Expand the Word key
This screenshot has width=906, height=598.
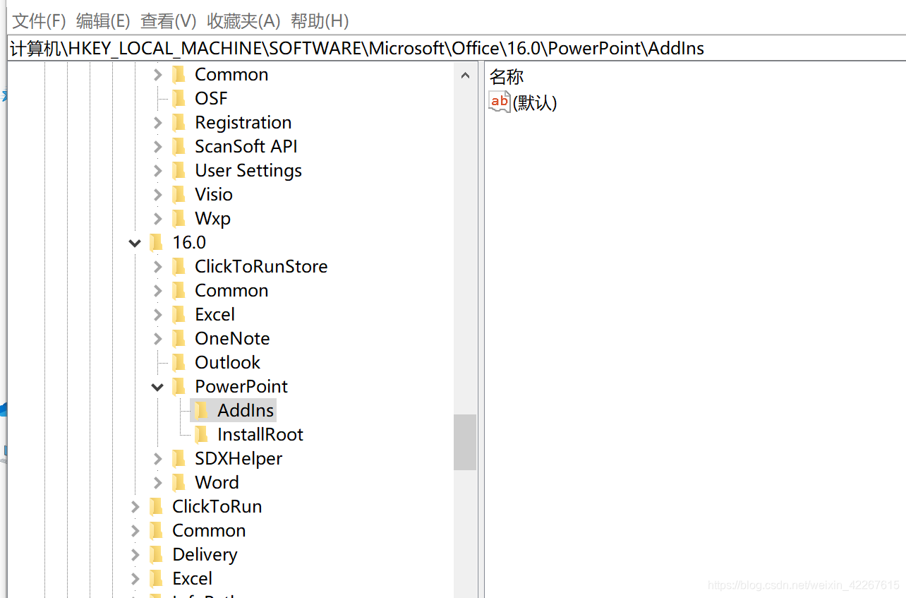[157, 483]
